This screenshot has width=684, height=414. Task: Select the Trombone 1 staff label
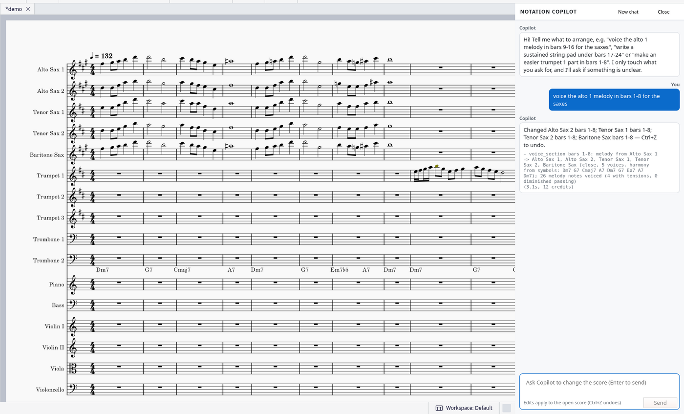[x=49, y=239]
